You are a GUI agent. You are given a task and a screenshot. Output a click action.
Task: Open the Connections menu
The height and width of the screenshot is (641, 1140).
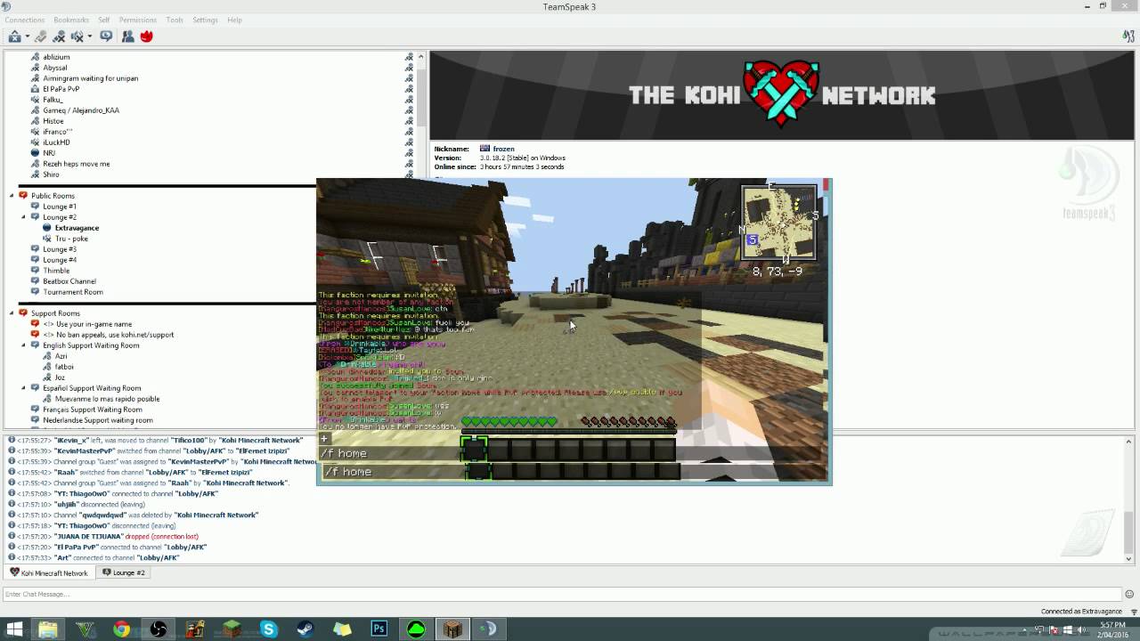pyautogui.click(x=24, y=20)
